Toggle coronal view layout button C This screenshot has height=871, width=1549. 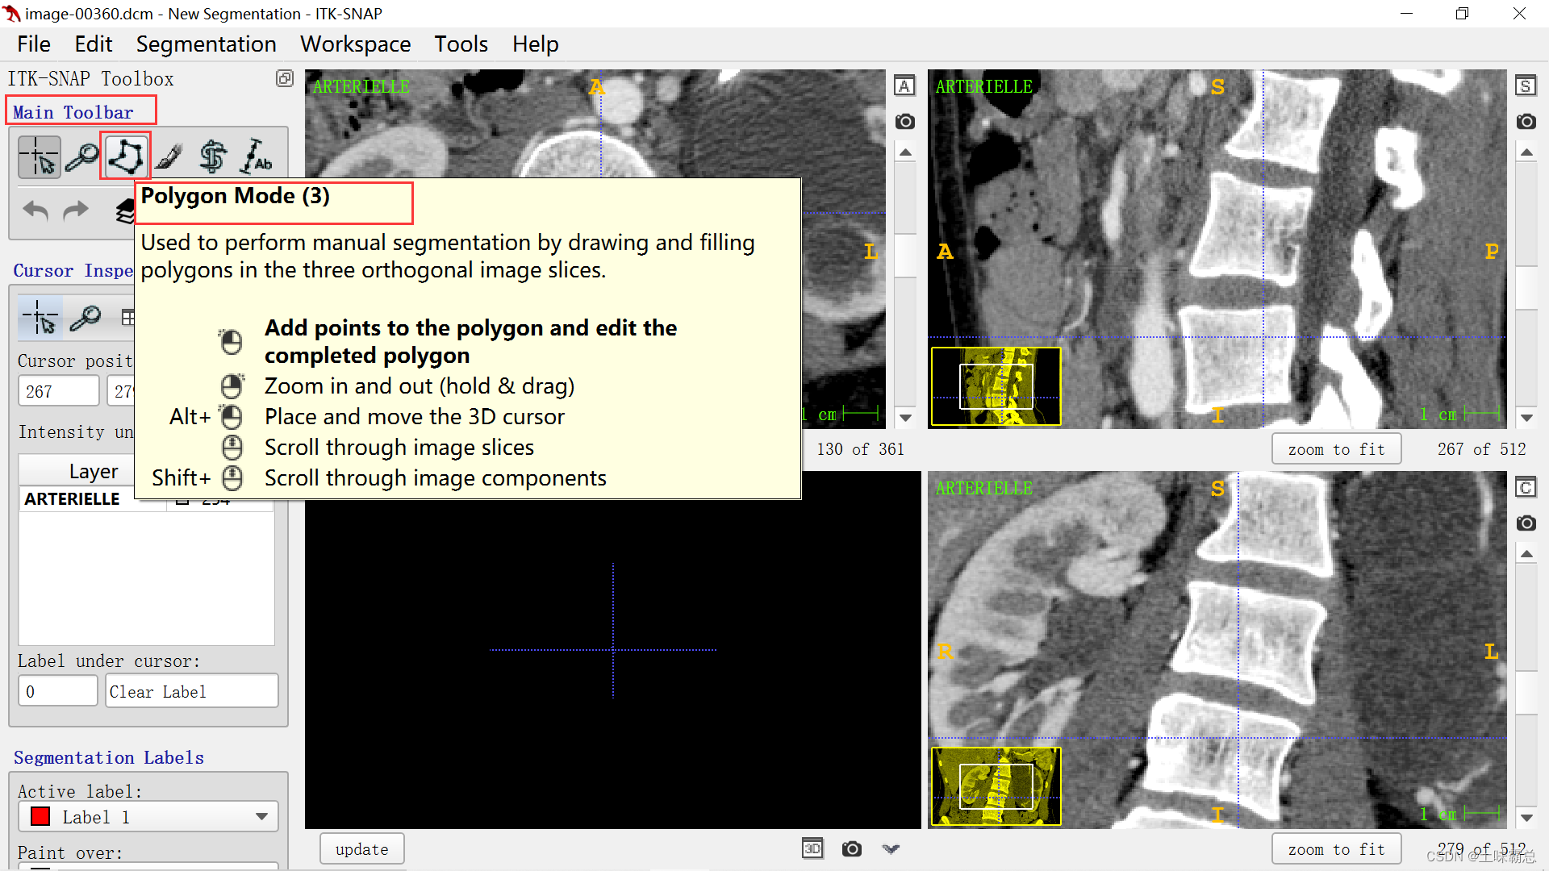(x=1526, y=488)
